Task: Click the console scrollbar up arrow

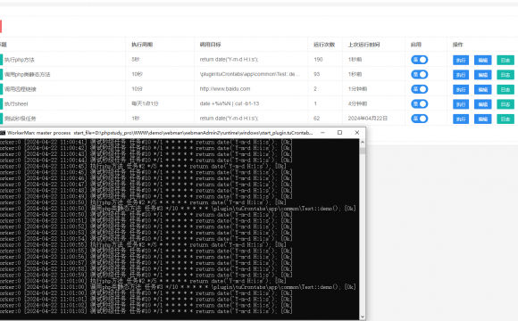Action: [x=363, y=142]
